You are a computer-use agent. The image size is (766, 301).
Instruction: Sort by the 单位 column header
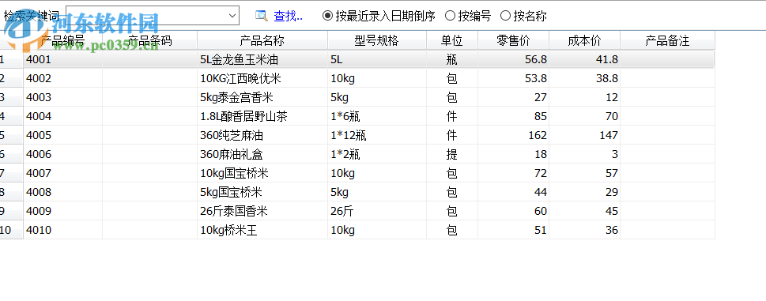(452, 40)
